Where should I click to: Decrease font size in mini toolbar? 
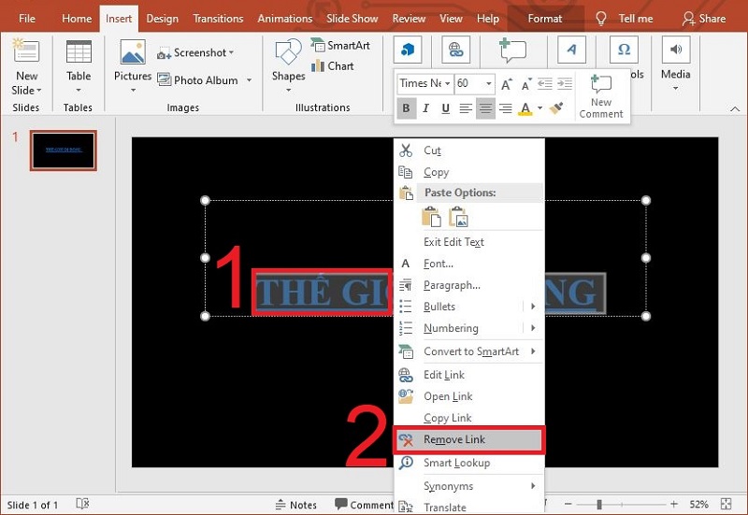[526, 84]
